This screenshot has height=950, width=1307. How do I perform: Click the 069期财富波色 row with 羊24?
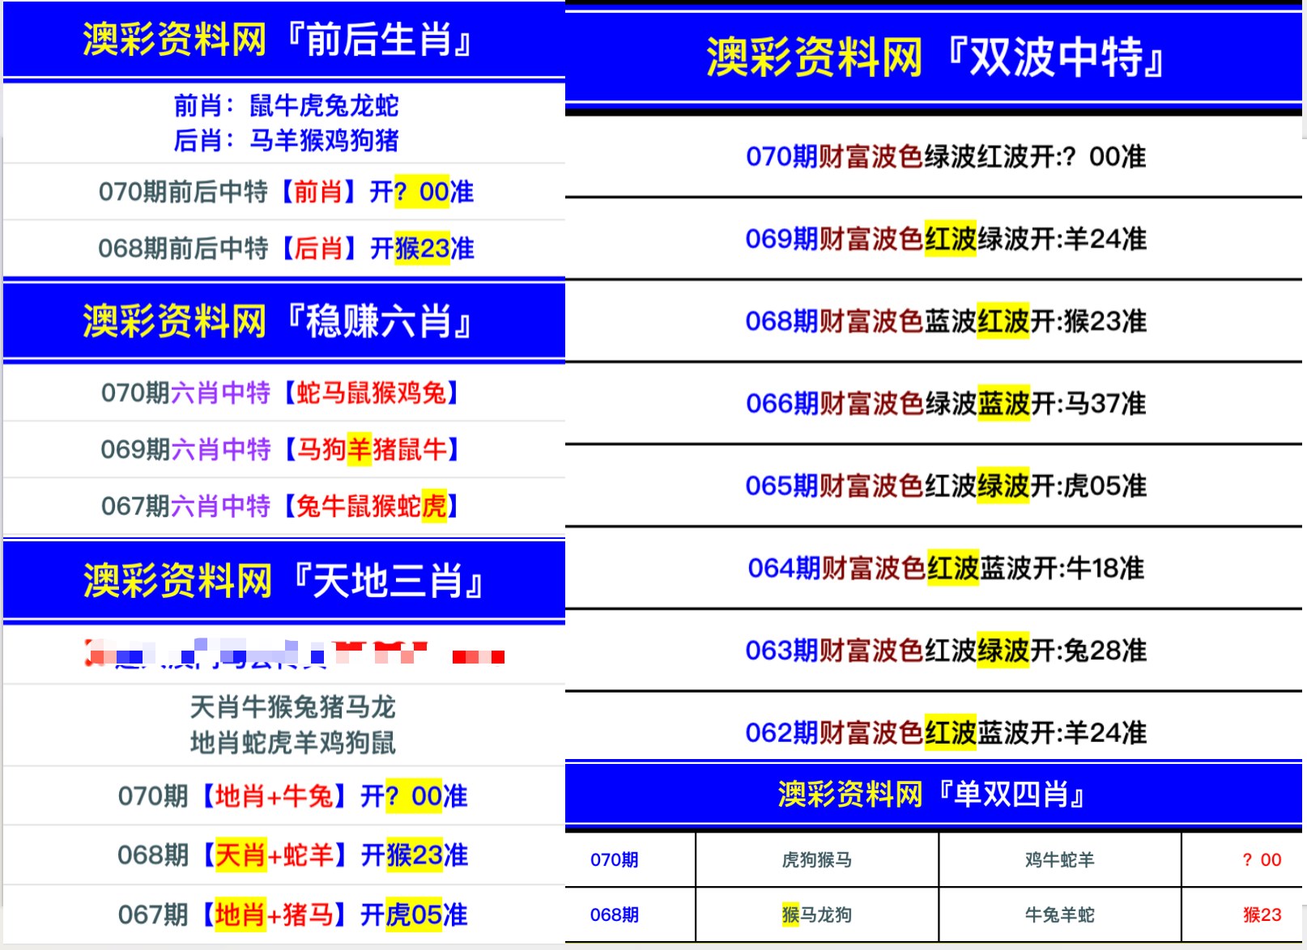[945, 240]
